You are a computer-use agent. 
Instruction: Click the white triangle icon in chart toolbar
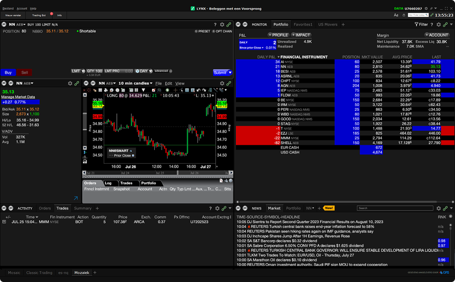click(143, 90)
